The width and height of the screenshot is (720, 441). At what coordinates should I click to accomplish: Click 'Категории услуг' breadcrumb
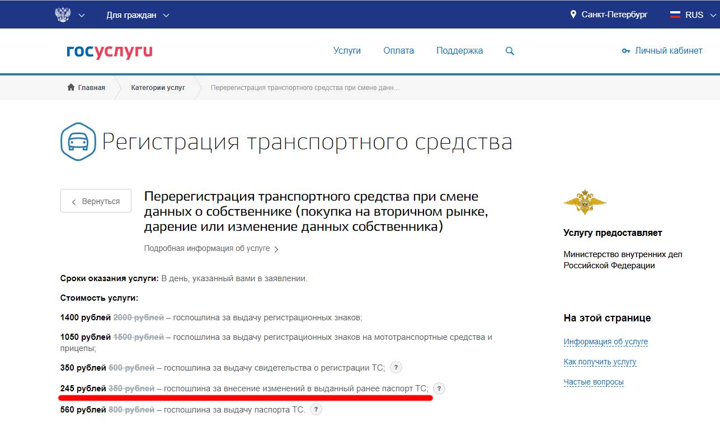(158, 88)
